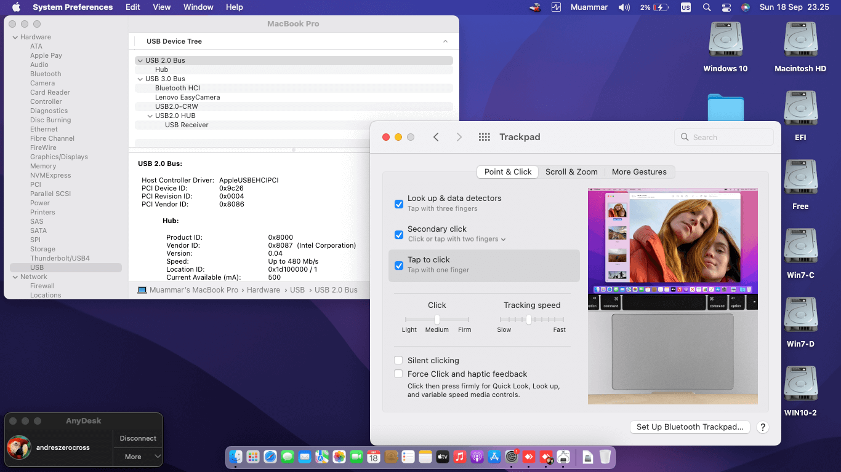Open Control Center in menu bar

pos(726,7)
